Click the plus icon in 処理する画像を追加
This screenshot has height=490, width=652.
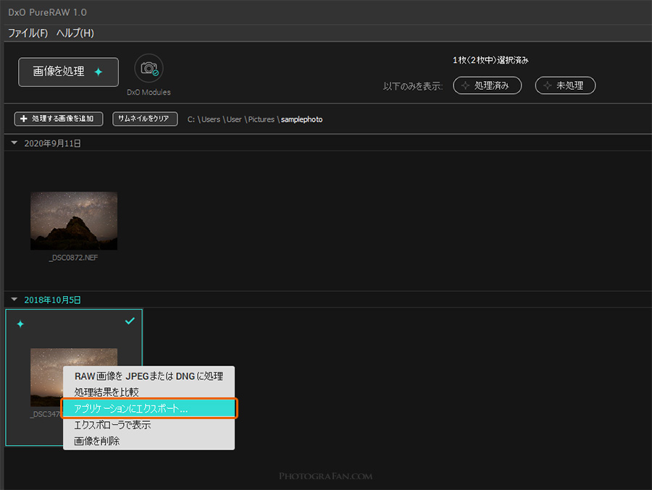(x=24, y=119)
